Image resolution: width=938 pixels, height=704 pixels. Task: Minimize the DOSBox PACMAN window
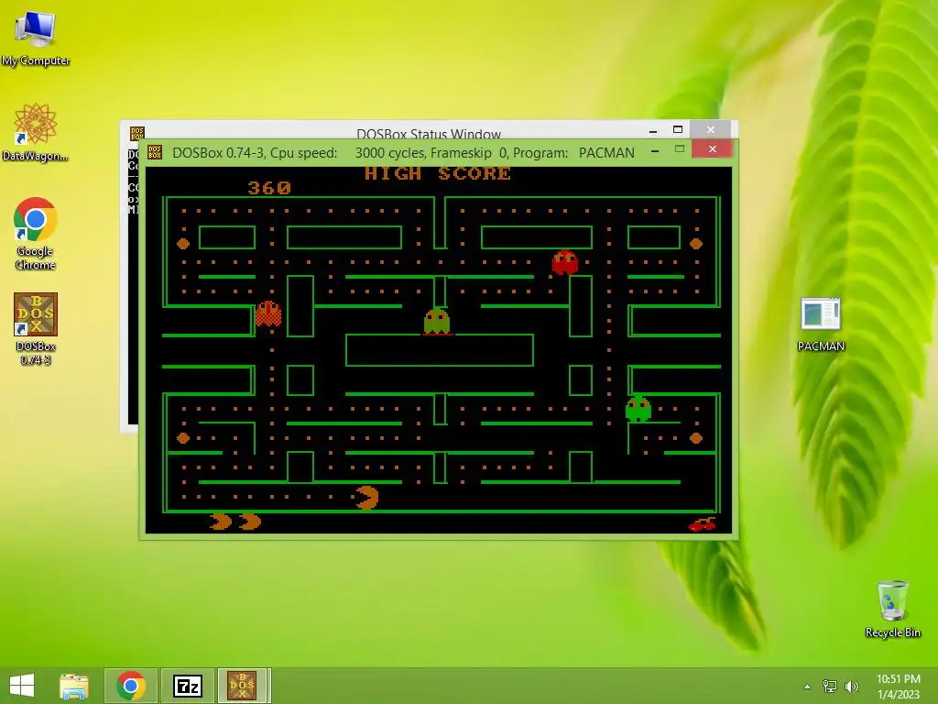(655, 151)
